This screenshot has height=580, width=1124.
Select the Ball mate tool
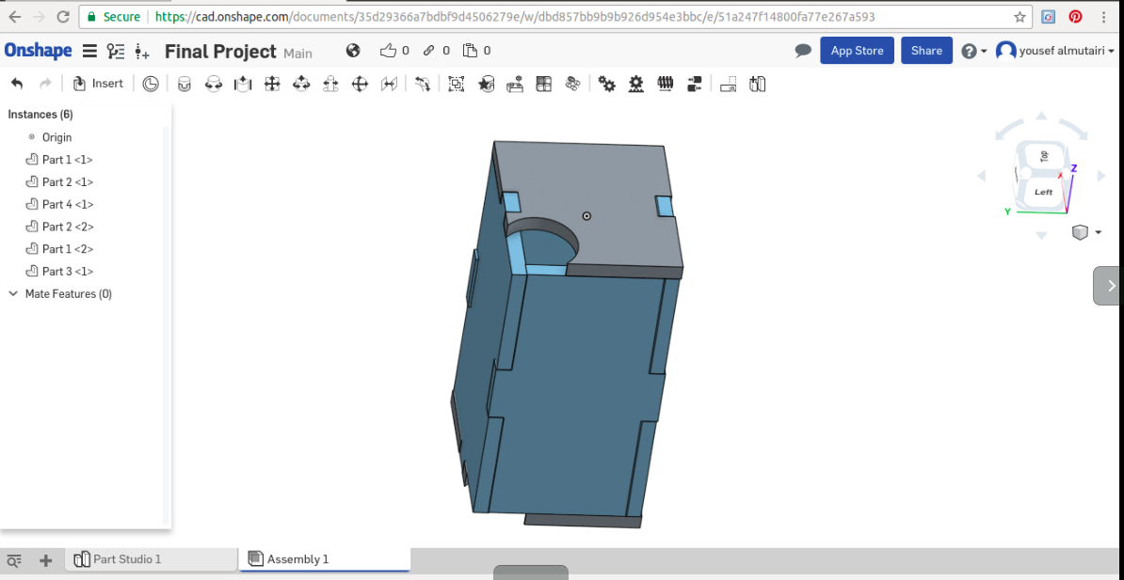[360, 84]
